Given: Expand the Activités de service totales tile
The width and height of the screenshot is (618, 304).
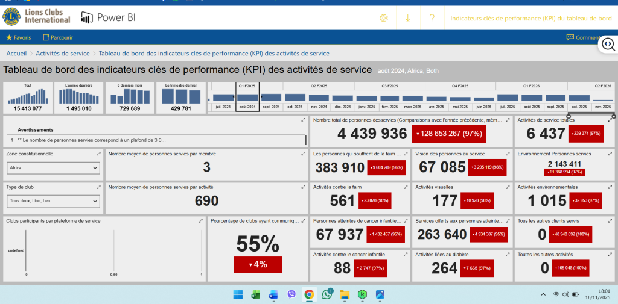Looking at the screenshot, I should tap(610, 121).
